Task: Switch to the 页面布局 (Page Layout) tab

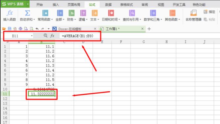Action: pyautogui.click(x=74, y=5)
